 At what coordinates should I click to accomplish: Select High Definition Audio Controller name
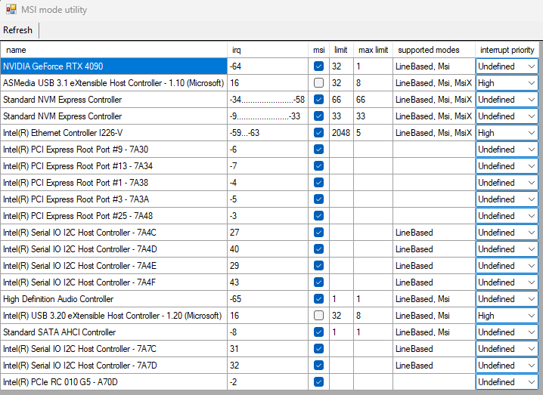114,298
